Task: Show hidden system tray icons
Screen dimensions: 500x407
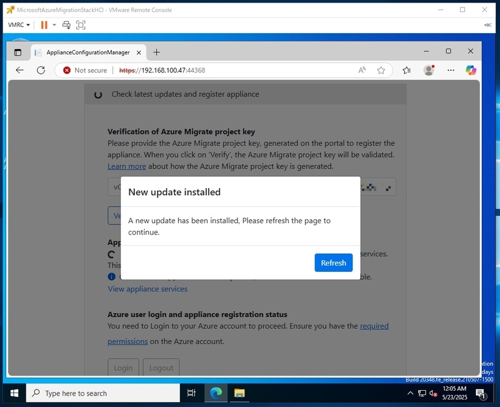Action: coord(411,393)
